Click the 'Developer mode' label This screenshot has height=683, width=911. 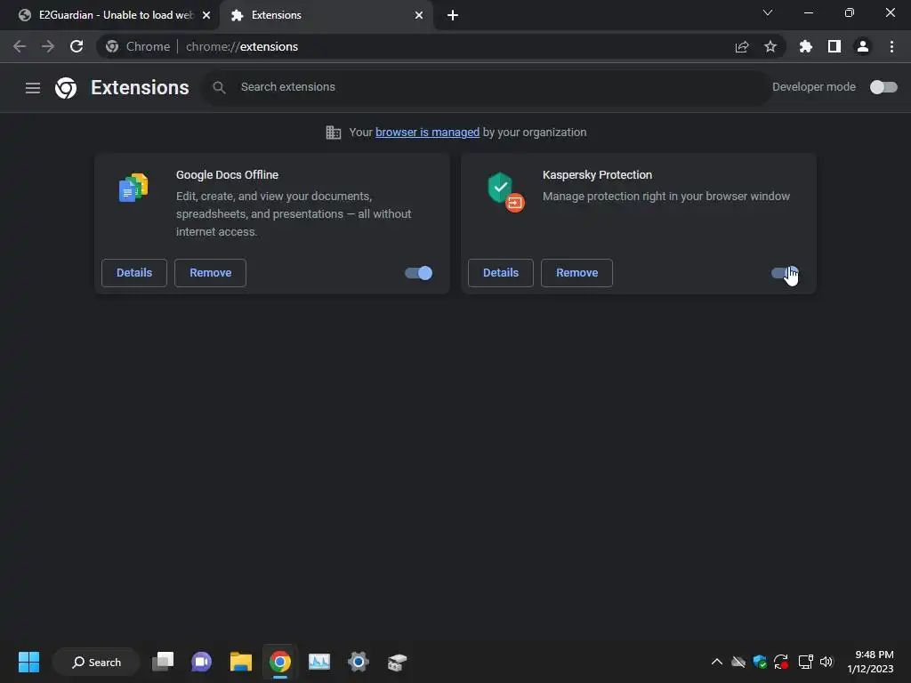click(x=814, y=87)
